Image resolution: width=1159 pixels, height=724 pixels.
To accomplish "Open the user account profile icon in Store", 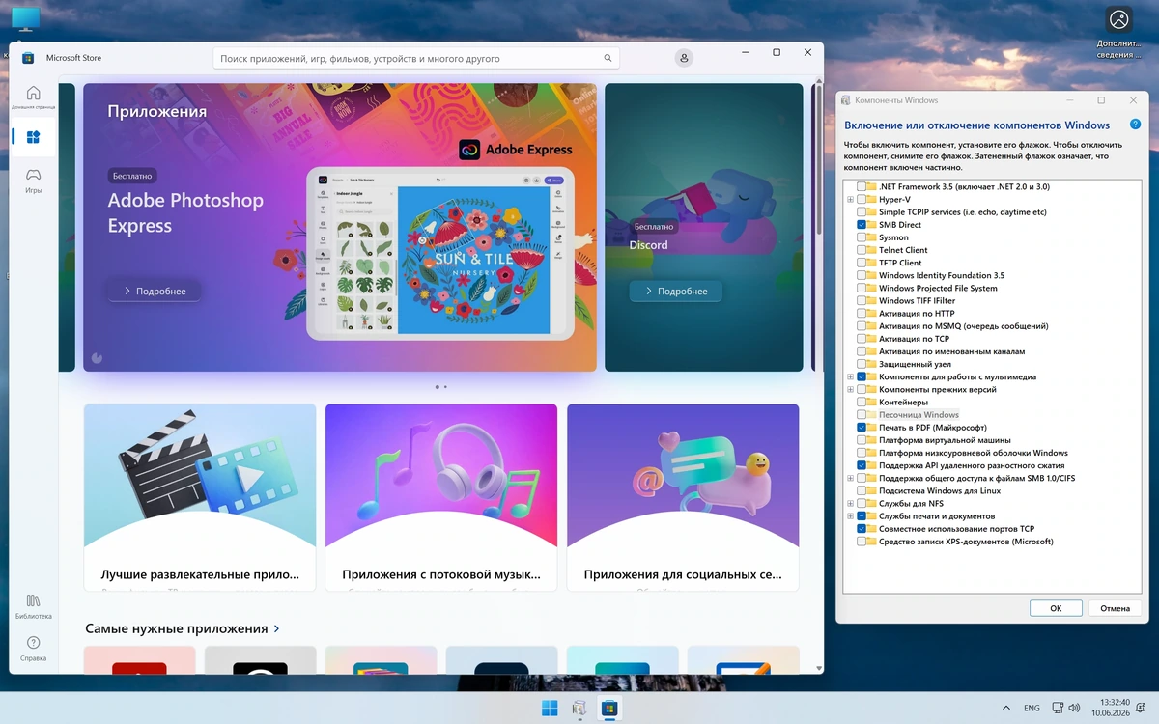I will coord(684,58).
